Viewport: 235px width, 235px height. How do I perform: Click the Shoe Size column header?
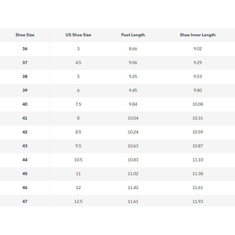click(x=25, y=35)
